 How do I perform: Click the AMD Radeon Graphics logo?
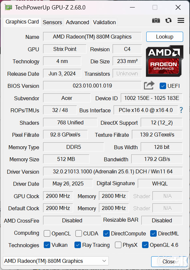[x=165, y=61]
